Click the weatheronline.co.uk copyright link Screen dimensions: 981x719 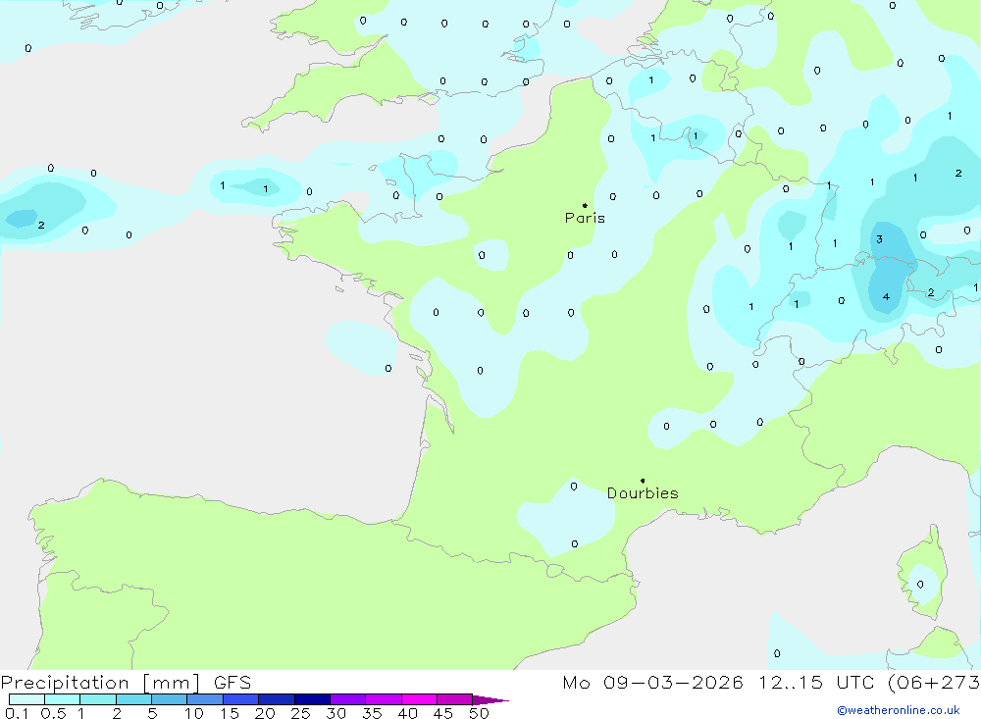tap(899, 710)
